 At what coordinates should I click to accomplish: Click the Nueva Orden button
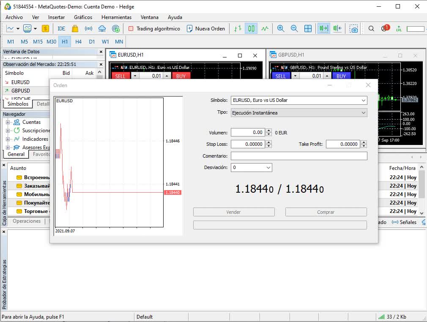coord(206,29)
